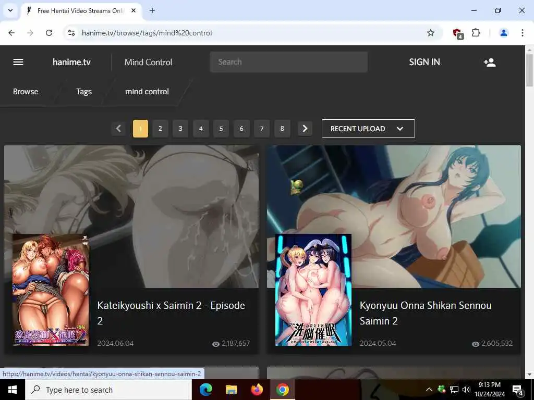View site information icon in address bar
Screen dimensions: 534x400
click(71, 33)
